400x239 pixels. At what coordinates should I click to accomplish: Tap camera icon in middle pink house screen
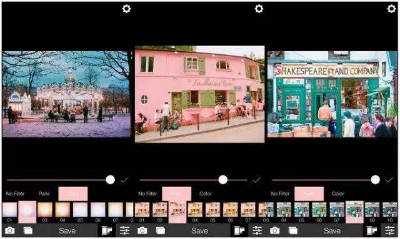click(x=142, y=231)
